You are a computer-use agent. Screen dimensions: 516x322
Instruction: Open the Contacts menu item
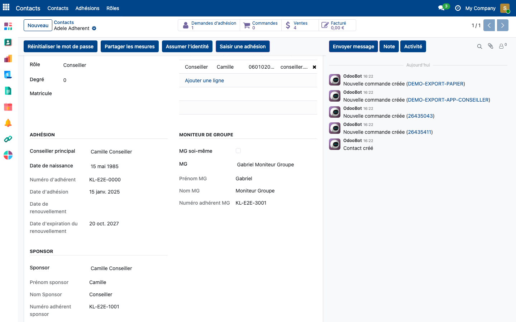coord(58,8)
